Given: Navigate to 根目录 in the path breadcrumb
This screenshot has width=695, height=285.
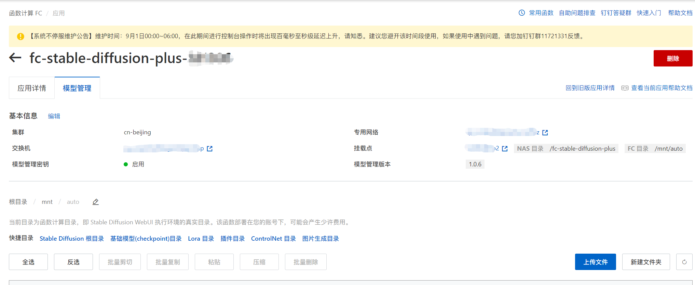Looking at the screenshot, I should coord(18,202).
